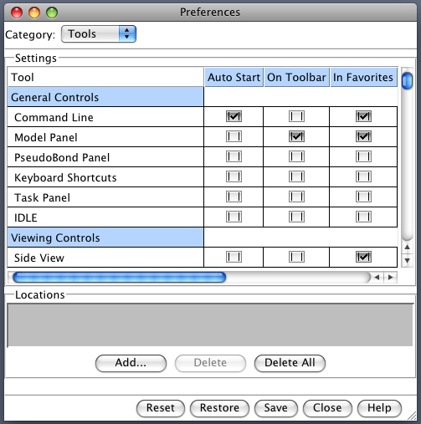421x424 pixels.
Task: Click the Delete All button
Action: [290, 363]
